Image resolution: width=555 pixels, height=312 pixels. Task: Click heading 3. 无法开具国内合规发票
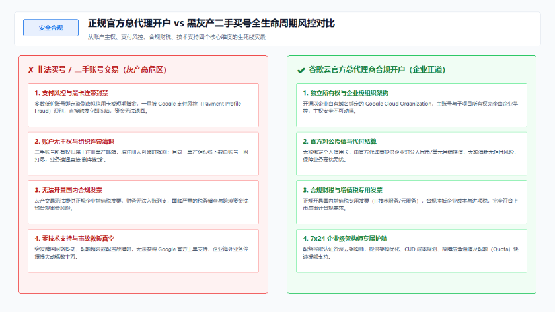[68, 190]
